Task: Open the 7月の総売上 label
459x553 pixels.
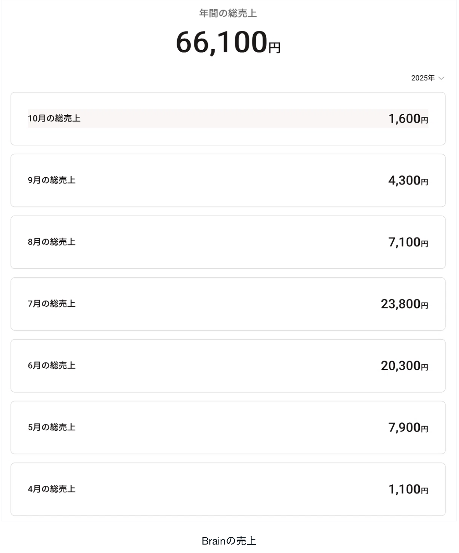Action: click(x=52, y=304)
